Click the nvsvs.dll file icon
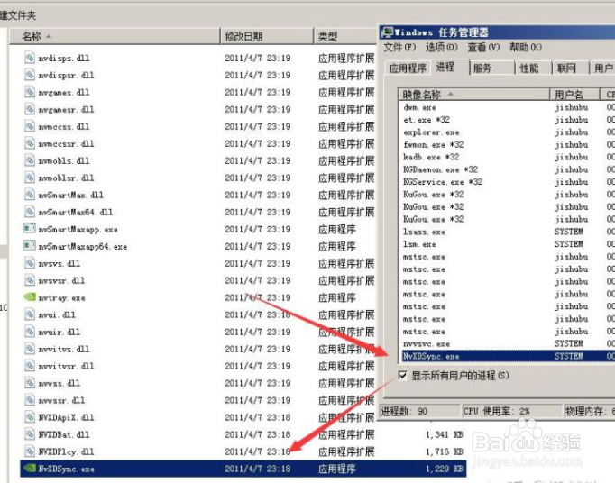This screenshot has width=615, height=483. click(x=30, y=263)
